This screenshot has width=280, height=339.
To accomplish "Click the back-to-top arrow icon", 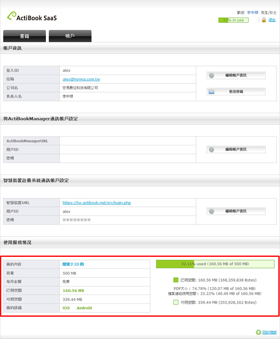I will [259, 332].
